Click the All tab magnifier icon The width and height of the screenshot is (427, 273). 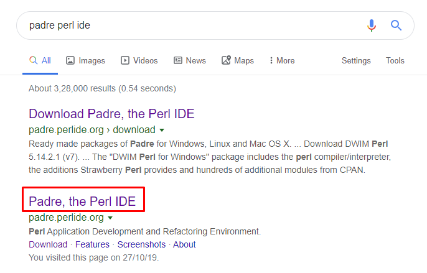pos(33,60)
